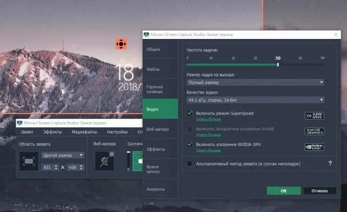This screenshot has width=347, height=212.
Task: Go to 'Горячие клавиши' tab
Action: [160, 89]
